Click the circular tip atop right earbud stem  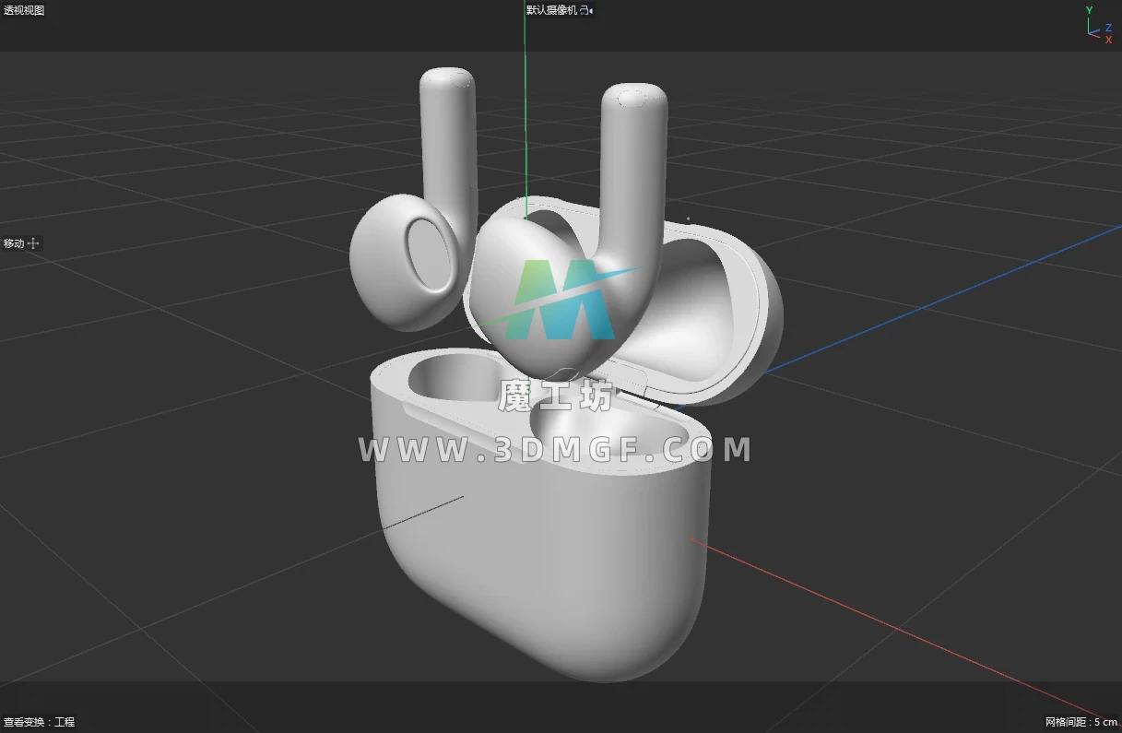[x=634, y=98]
